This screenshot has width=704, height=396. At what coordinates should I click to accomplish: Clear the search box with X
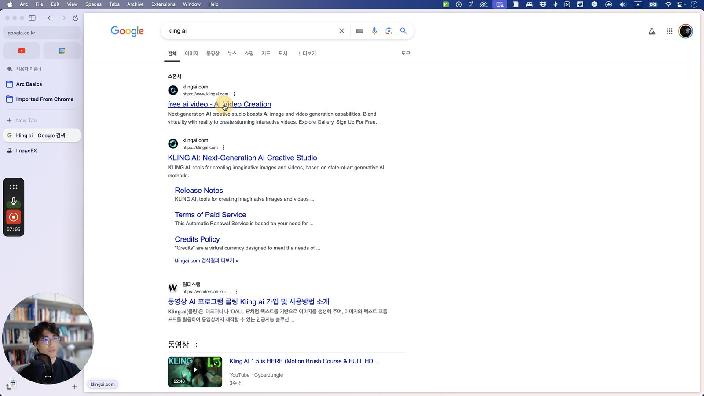pyautogui.click(x=341, y=31)
